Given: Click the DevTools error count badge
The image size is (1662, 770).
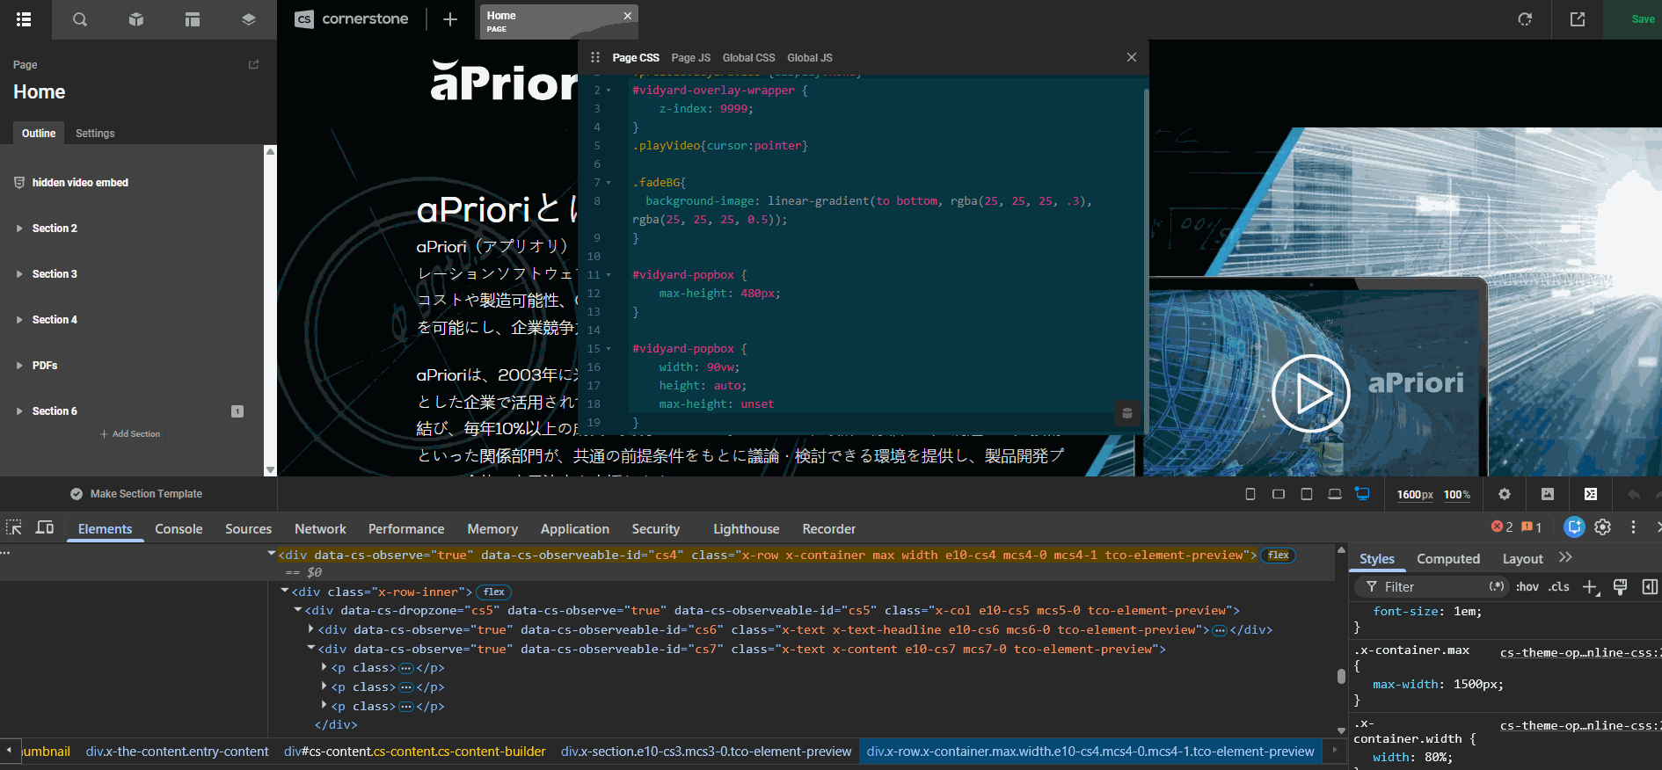Looking at the screenshot, I should point(1502,527).
